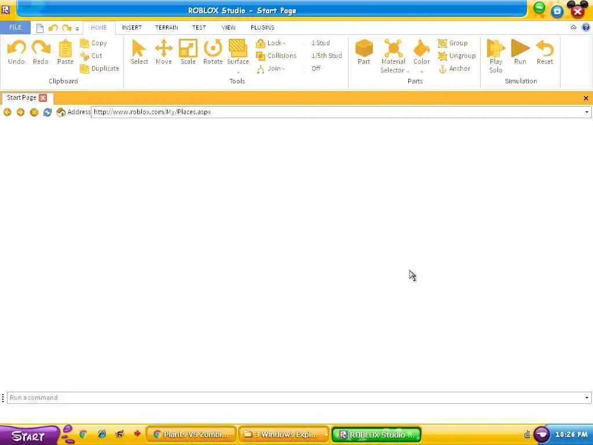This screenshot has height=445, width=593.
Task: Toggle the Collisions option
Action: (x=276, y=56)
